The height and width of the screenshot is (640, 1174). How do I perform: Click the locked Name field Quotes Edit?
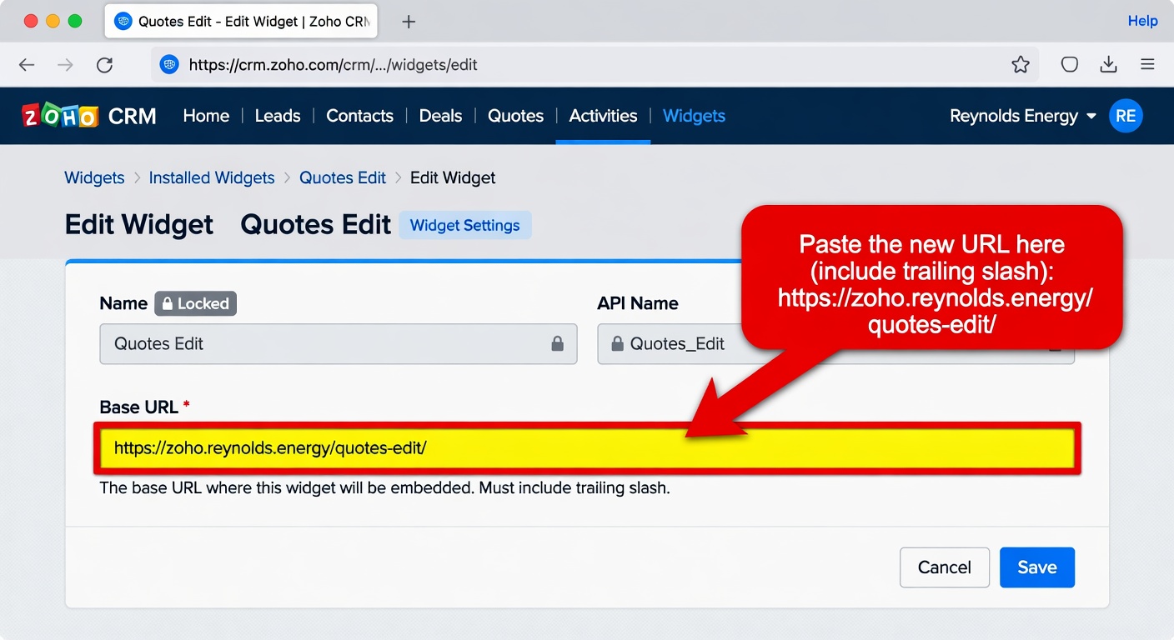pyautogui.click(x=339, y=344)
